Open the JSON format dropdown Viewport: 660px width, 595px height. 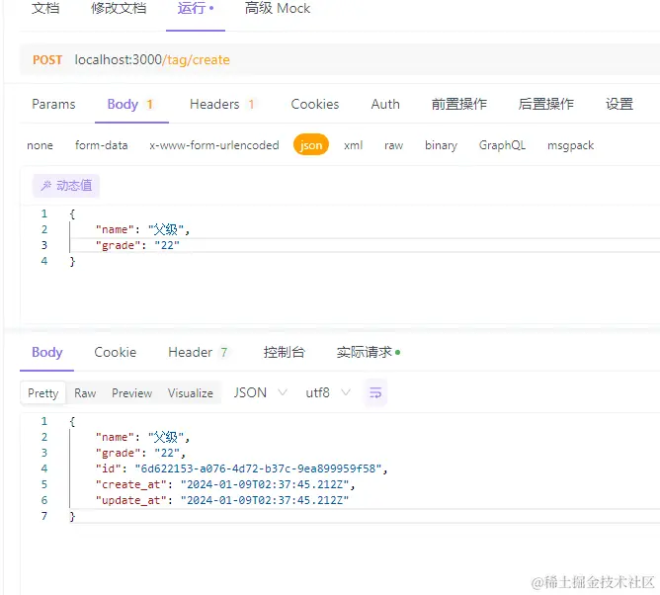coord(260,392)
